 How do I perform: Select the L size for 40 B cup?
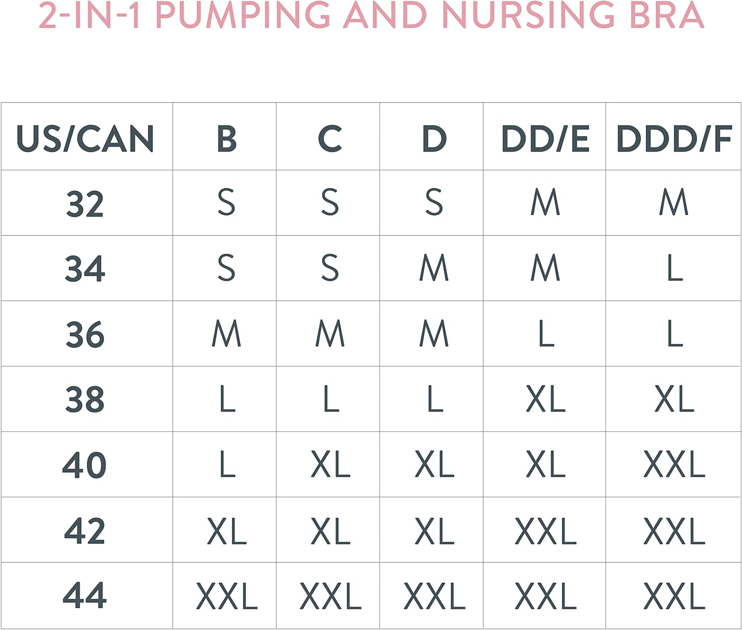pos(227,465)
